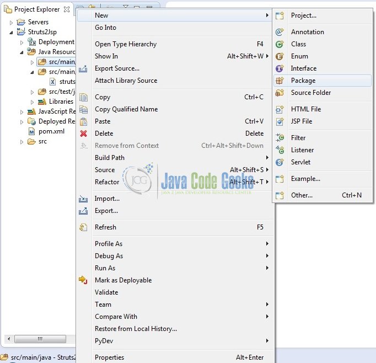Switch to Project Explorer tab

click(x=37, y=9)
